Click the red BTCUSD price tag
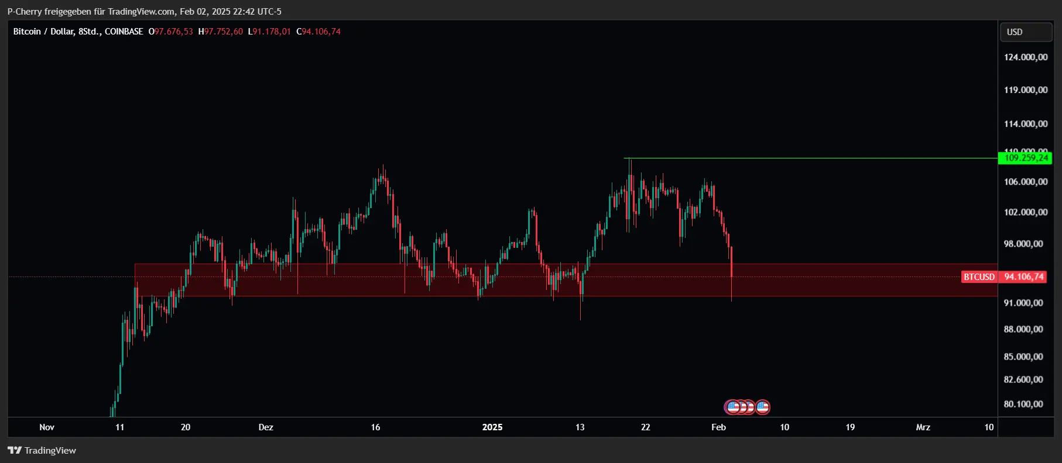 click(979, 277)
